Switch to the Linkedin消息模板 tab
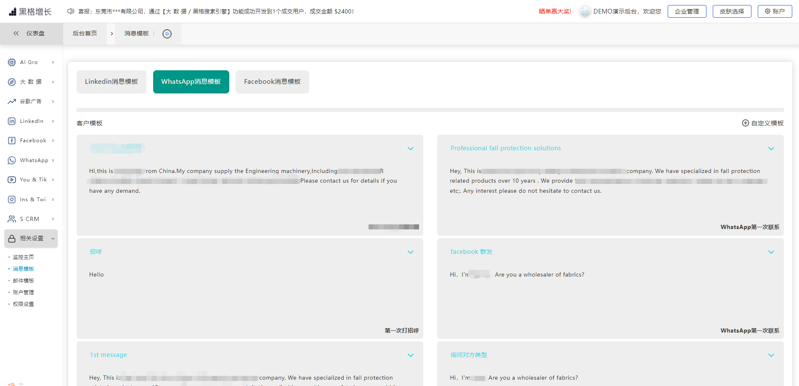 (x=111, y=82)
